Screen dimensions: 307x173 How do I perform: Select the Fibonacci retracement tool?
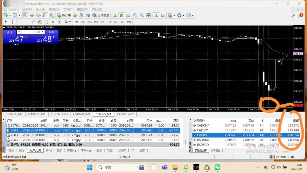pos(46,22)
